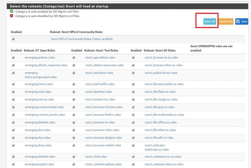Open snort_exploit-kit.so.rules link

tap(161, 73)
